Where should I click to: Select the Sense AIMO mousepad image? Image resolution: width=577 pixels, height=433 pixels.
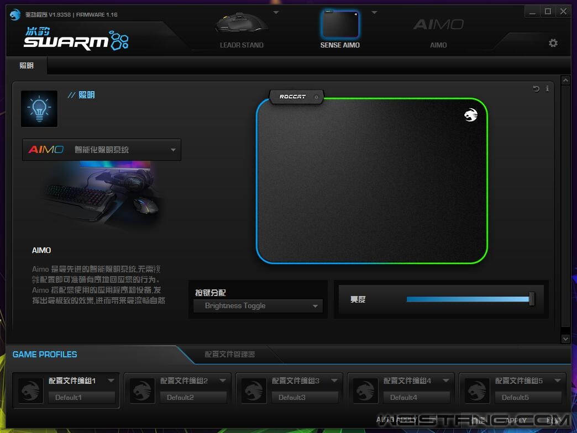(x=340, y=24)
